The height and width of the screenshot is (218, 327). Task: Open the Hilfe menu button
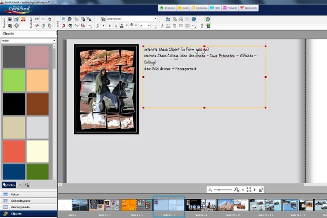pyautogui.click(x=215, y=8)
